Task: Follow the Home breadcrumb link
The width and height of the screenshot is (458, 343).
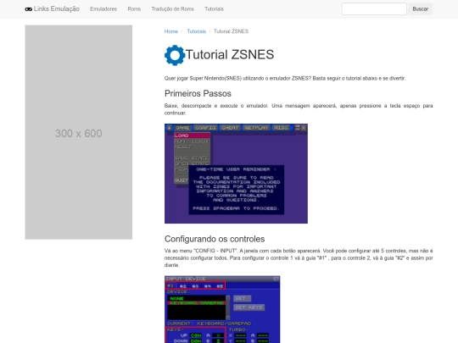Action: pyautogui.click(x=171, y=31)
